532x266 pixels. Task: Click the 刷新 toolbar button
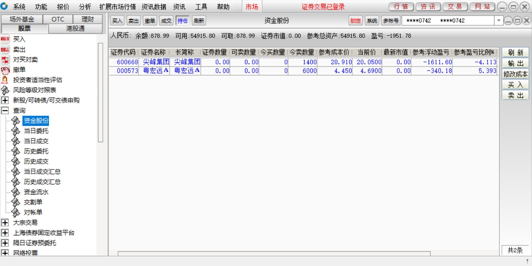coord(199,20)
